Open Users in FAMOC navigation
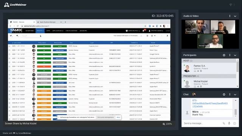Viewport: 242px width, 136px height. 48,31
